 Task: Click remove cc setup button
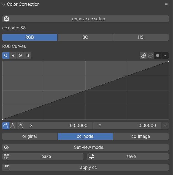coord(85,19)
